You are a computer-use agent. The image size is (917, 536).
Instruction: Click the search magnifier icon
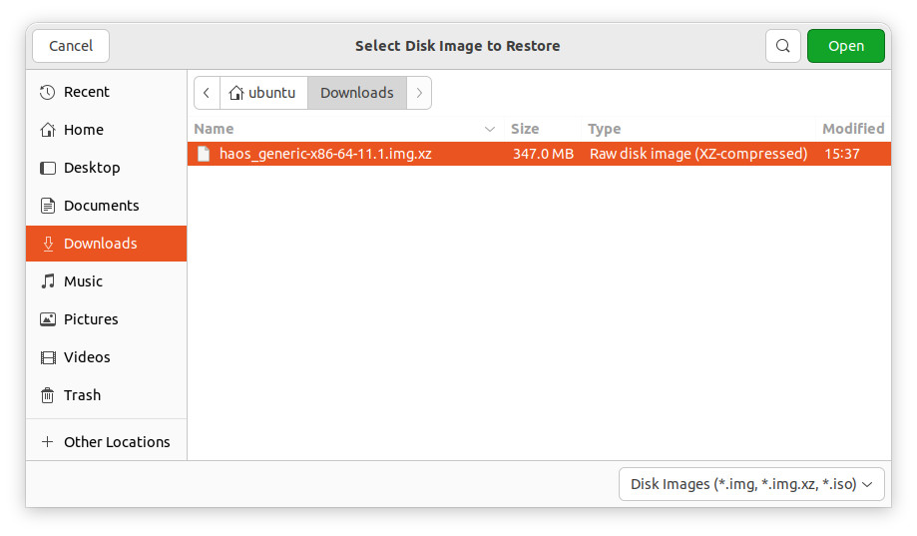tap(783, 46)
